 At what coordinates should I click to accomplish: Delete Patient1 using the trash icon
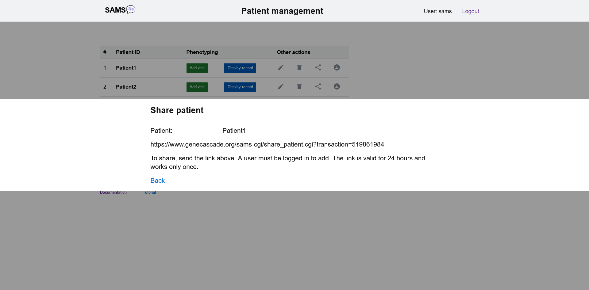[299, 68]
